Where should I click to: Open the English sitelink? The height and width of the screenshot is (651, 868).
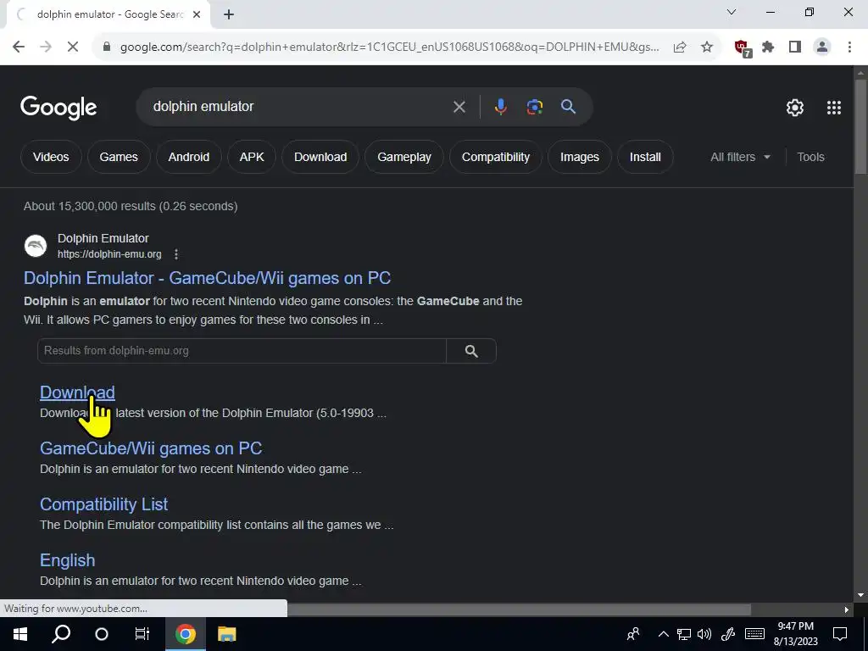(x=67, y=560)
